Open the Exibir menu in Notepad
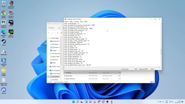The height and width of the screenshot is (104, 185). (81, 22)
